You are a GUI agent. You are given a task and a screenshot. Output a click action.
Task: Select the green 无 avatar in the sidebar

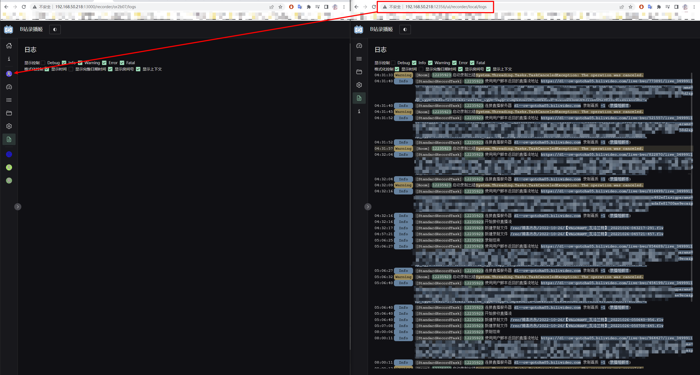click(9, 167)
